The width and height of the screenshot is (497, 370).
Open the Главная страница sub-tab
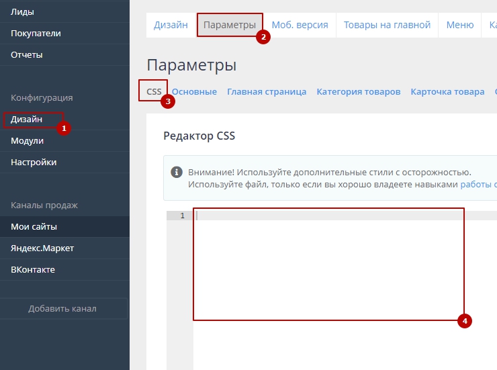point(267,91)
